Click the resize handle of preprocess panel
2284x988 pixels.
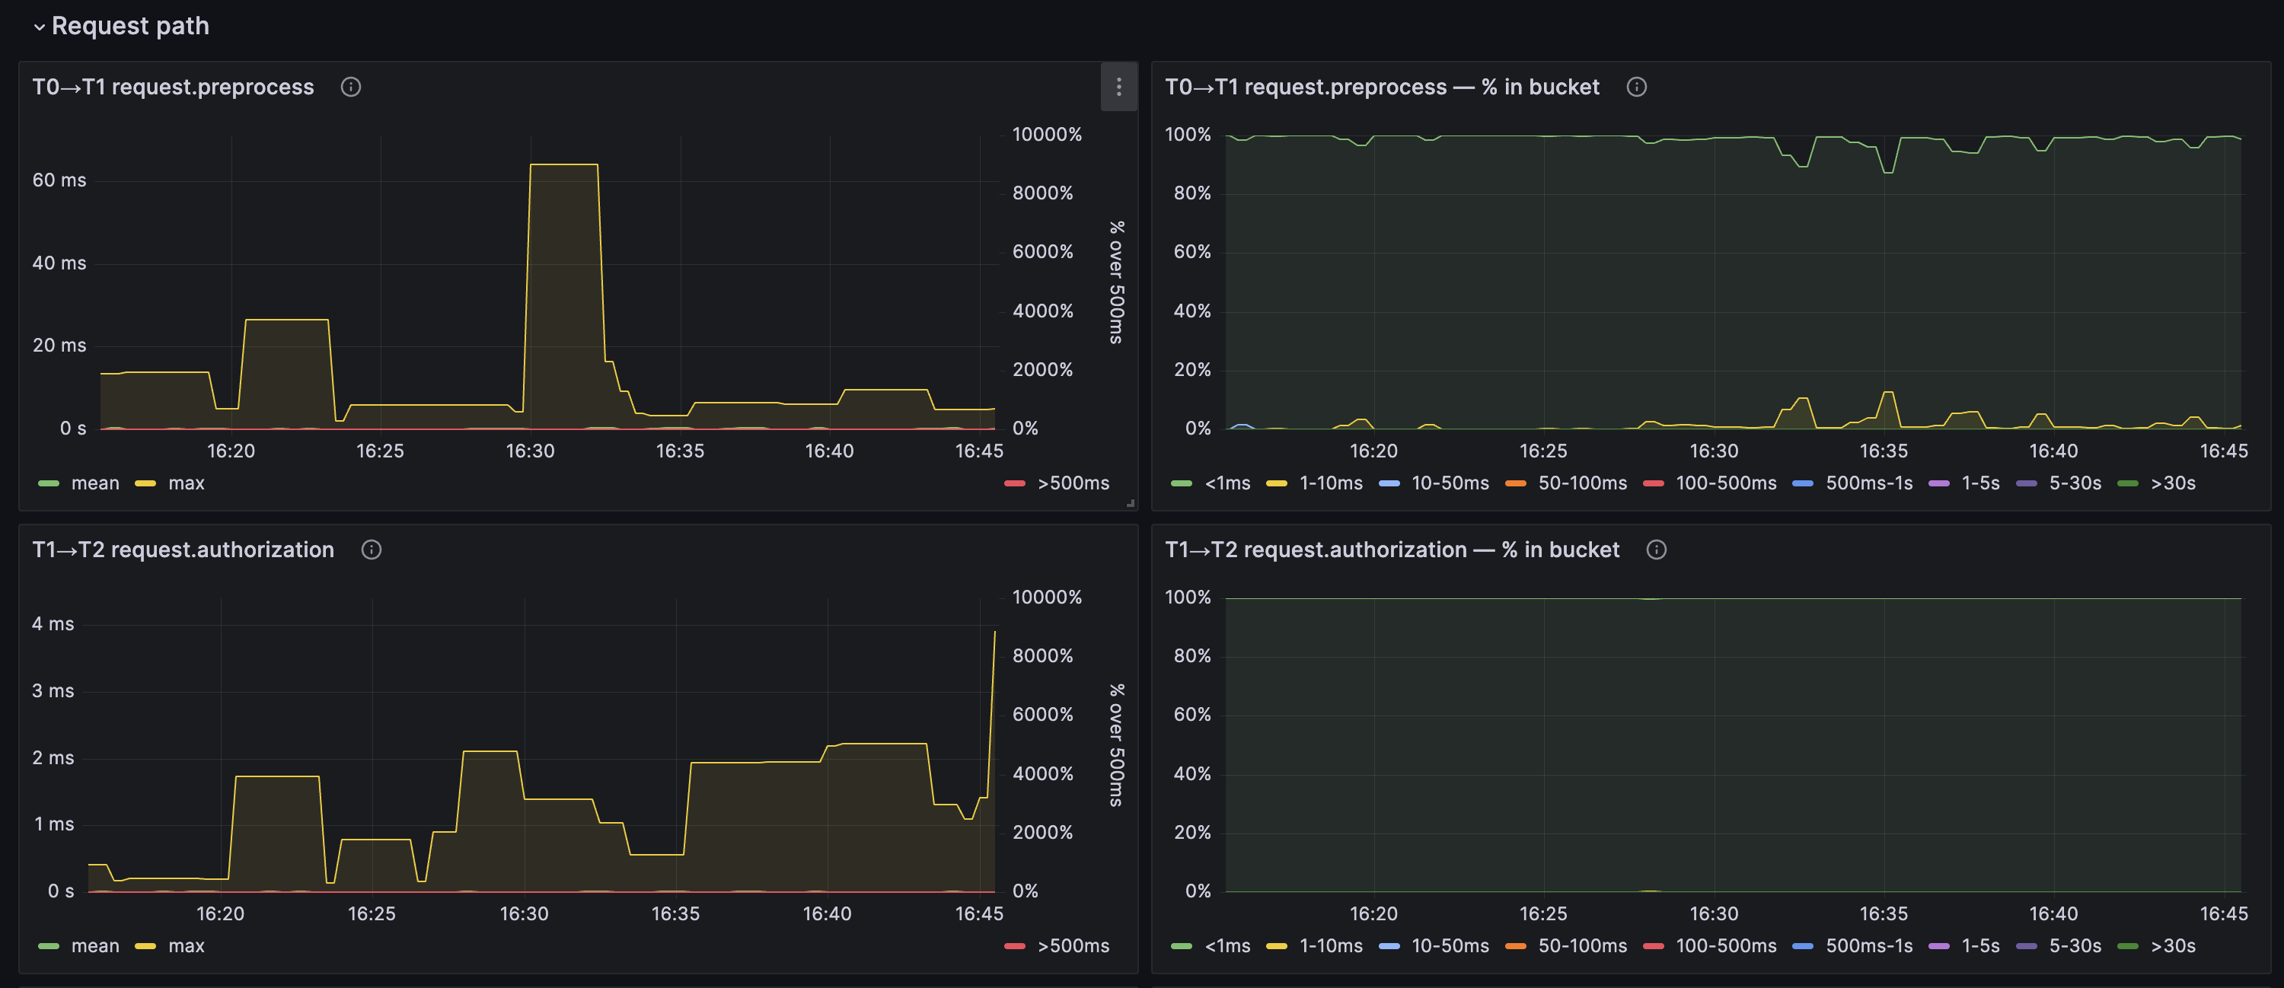[x=1131, y=503]
